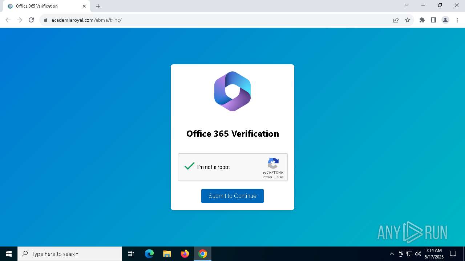The height and width of the screenshot is (261, 465).
Task: Reload the current page
Action: pos(31,20)
